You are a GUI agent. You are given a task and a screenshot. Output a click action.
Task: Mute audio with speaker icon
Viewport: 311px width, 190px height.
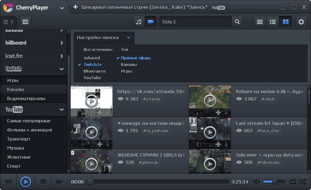pyautogui.click(x=256, y=182)
